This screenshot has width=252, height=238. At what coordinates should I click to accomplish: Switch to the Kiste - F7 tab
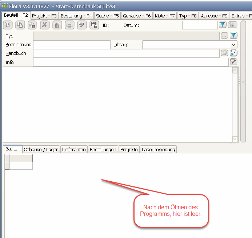[165, 16]
